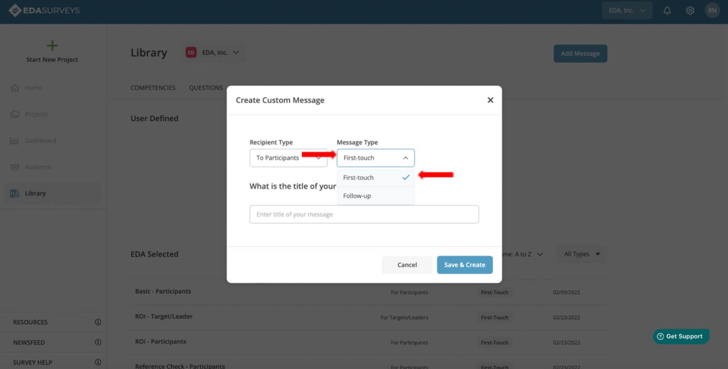Open the notifications bell
The width and height of the screenshot is (728, 369).
click(667, 10)
